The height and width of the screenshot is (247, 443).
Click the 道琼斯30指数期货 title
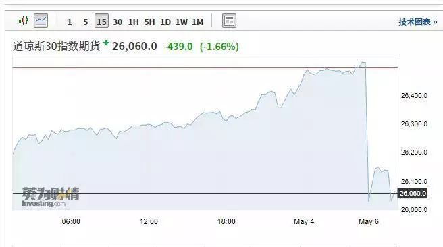click(56, 46)
